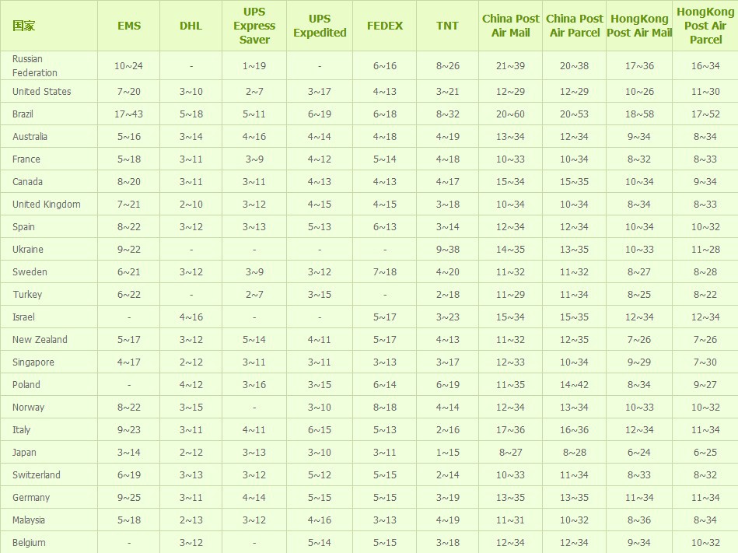738x553 pixels.
Task: Select the UPS Express Saver header
Action: point(254,26)
